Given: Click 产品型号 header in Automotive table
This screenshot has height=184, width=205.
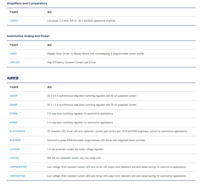Looking at the screenshot, I should [14, 45].
